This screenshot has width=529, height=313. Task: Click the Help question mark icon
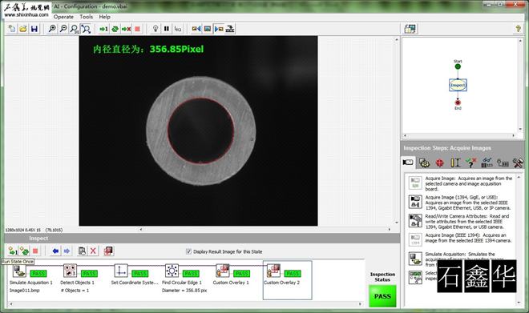coord(518,29)
